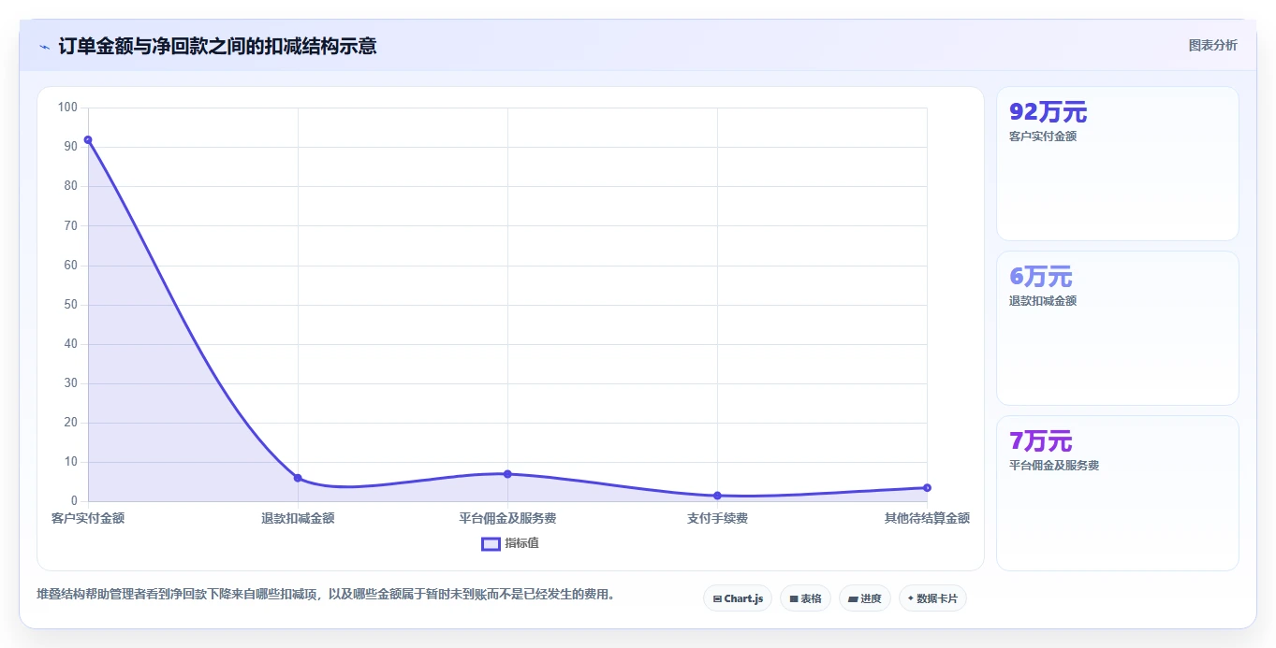Image resolution: width=1276 pixels, height=648 pixels.
Task: Click the 7万元 value card
Action: click(x=1117, y=493)
